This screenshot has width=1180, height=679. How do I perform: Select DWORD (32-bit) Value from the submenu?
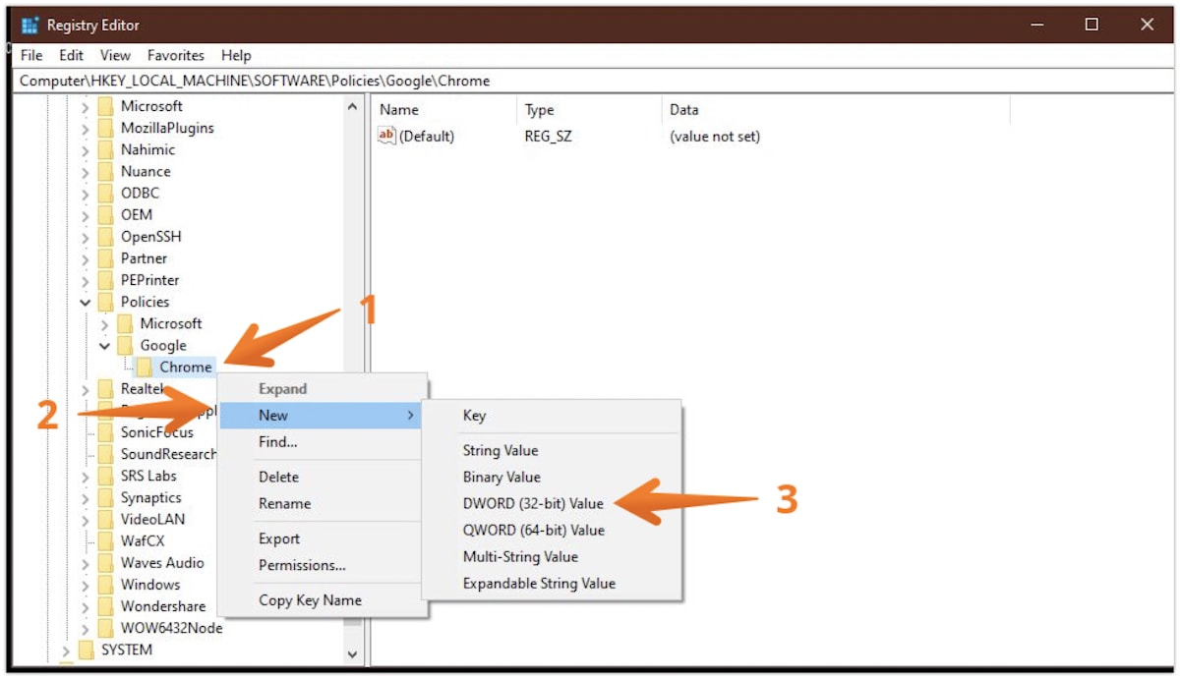tap(532, 503)
